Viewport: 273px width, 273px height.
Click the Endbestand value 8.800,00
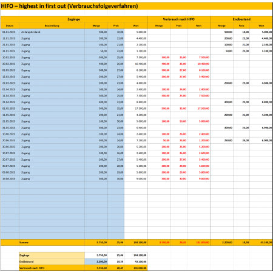pyautogui.click(x=261, y=102)
